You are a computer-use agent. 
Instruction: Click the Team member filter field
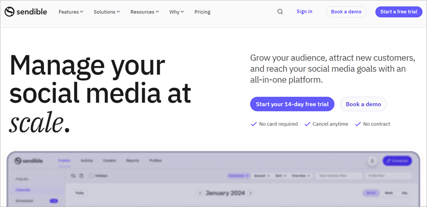(338, 176)
